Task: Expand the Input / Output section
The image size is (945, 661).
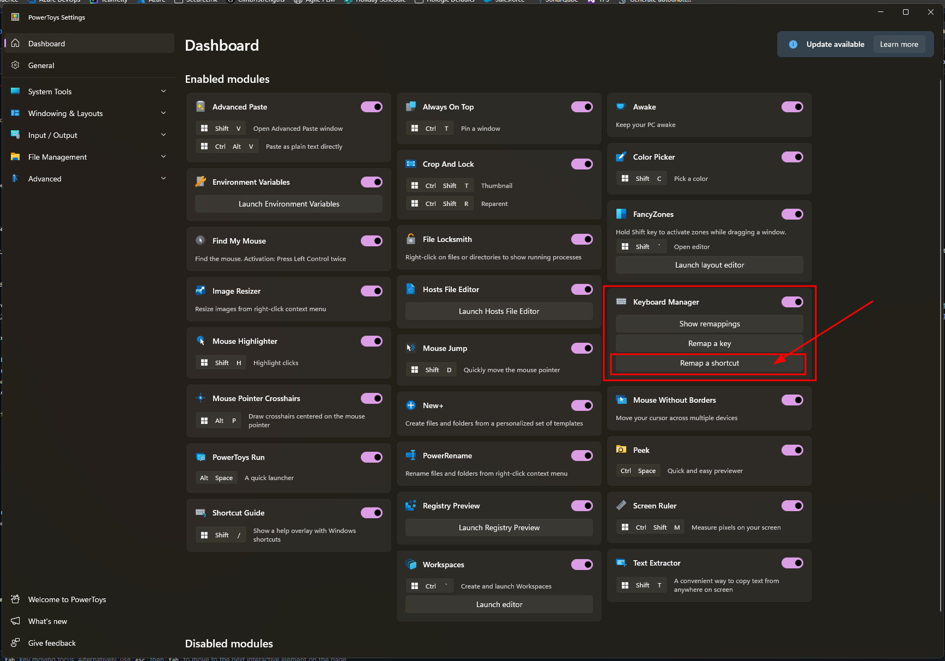Action: point(89,135)
